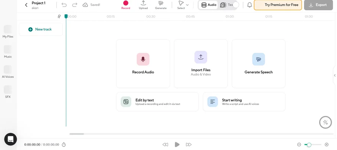Add a New track
This screenshot has width=337, height=150.
click(41, 29)
